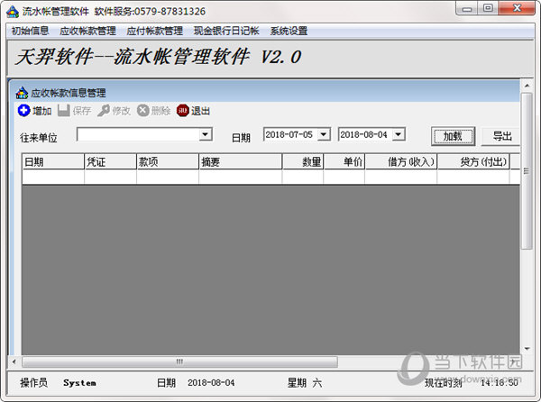The height and width of the screenshot is (402, 541).
Task: Select the 数量 column header
Action: click(x=303, y=161)
